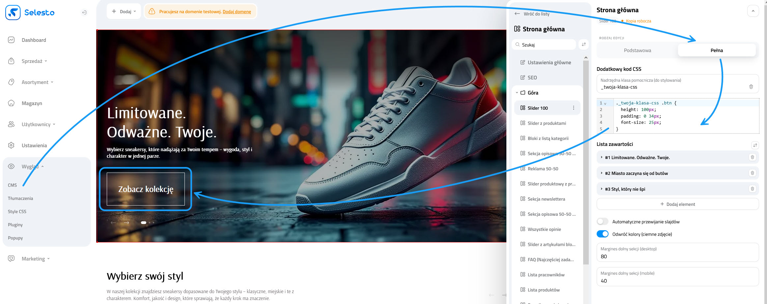Image resolution: width=767 pixels, height=304 pixels.
Task: Collapse the Góra tree item
Action: click(x=516, y=93)
